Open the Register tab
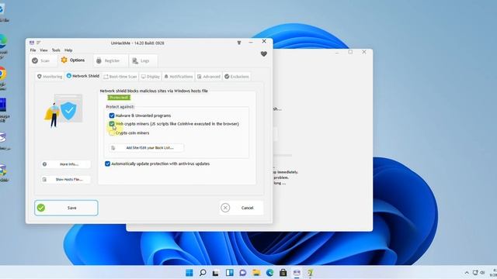 (110, 60)
